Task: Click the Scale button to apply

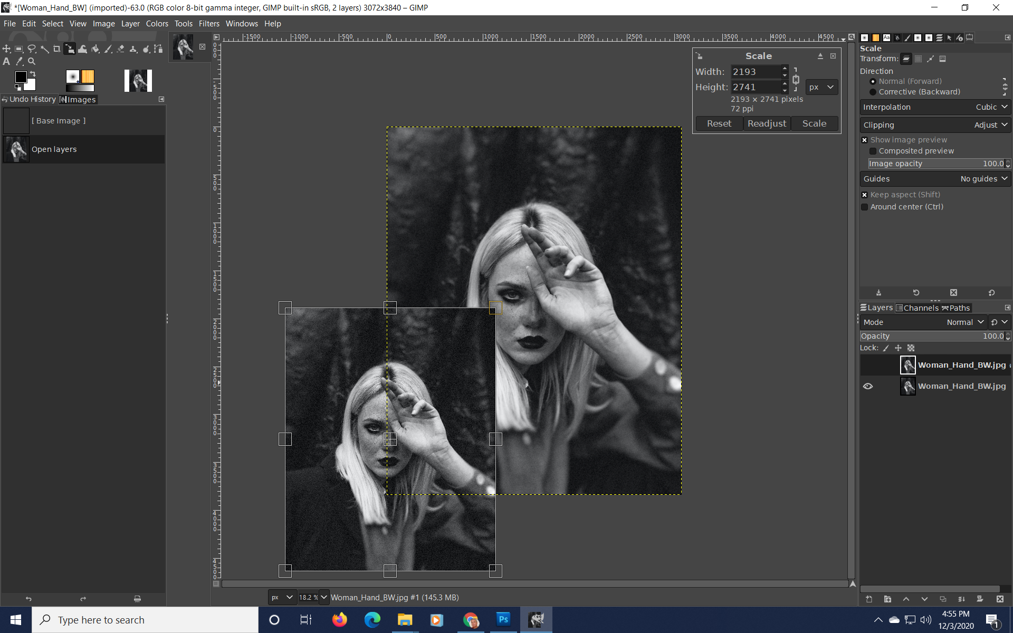Action: coord(814,122)
